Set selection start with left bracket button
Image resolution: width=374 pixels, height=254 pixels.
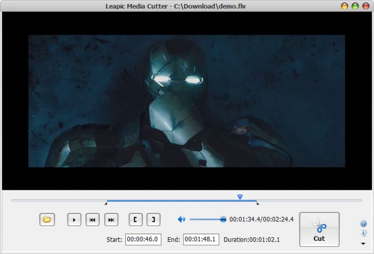(x=136, y=220)
